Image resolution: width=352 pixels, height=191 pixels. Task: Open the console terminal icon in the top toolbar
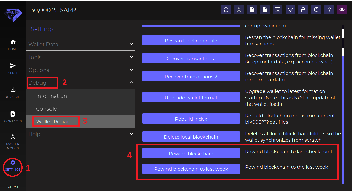pyautogui.click(x=278, y=10)
